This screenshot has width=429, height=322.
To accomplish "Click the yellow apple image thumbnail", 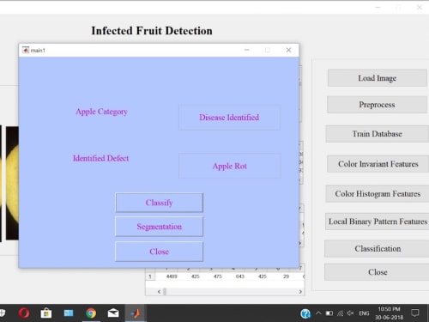I will [x=12, y=183].
